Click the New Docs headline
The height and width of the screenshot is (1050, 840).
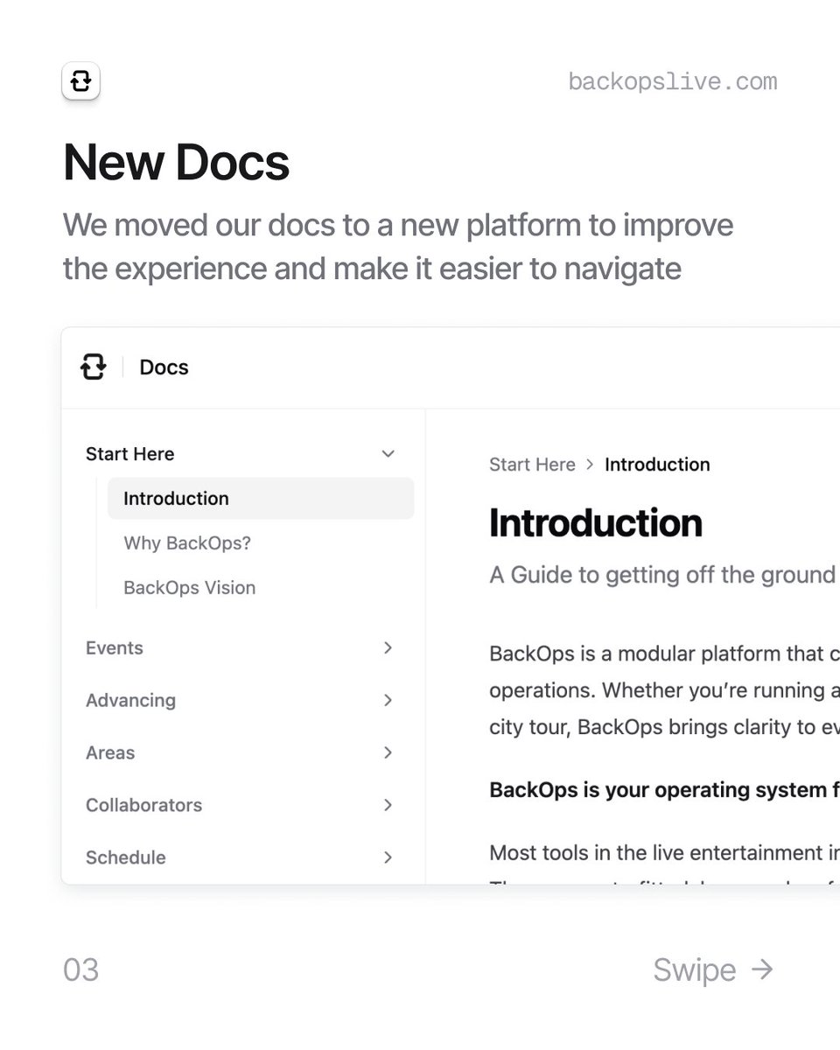176,163
